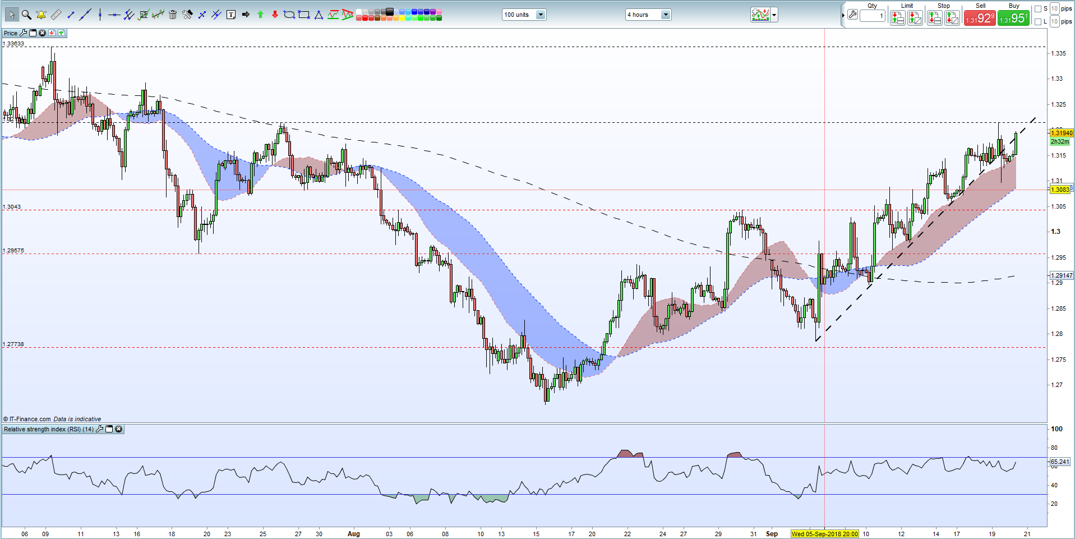The width and height of the screenshot is (1075, 539).
Task: Click the 65.241 RSI value label
Action: (x=1060, y=462)
